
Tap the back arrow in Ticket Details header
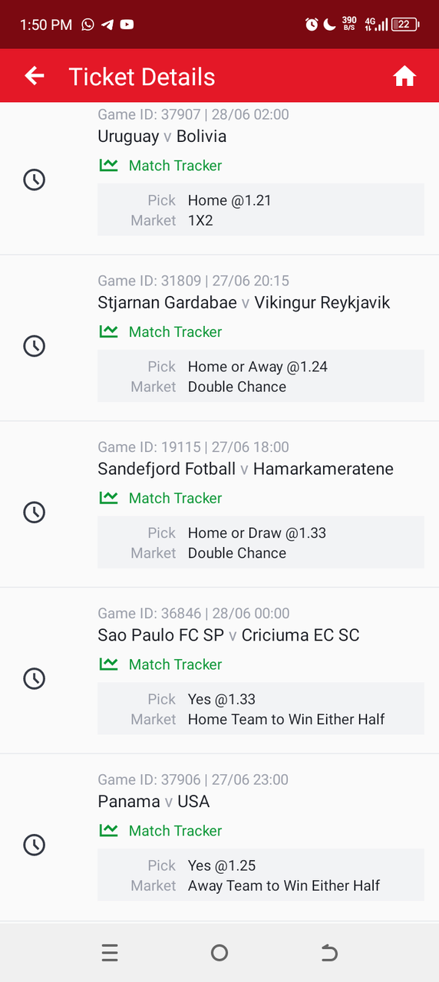tap(35, 75)
